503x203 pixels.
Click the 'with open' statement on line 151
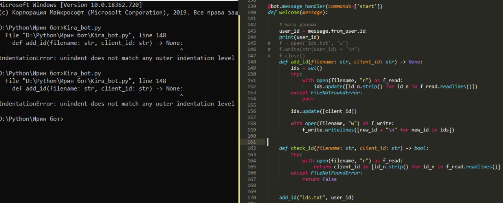[x=352, y=81]
